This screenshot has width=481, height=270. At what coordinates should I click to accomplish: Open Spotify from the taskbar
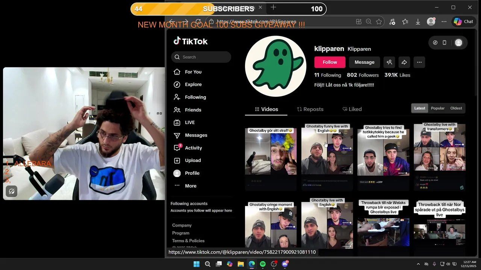263,264
